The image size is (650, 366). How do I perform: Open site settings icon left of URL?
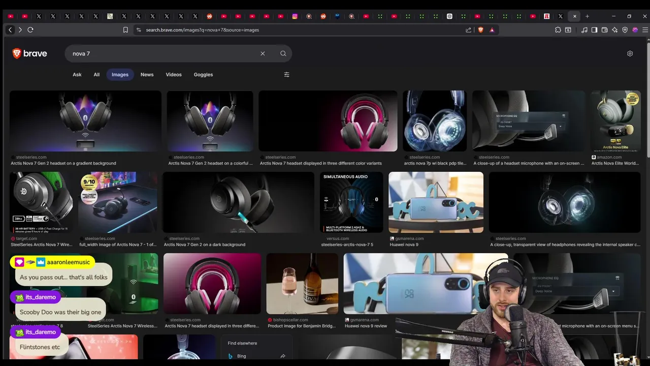pyautogui.click(x=139, y=30)
